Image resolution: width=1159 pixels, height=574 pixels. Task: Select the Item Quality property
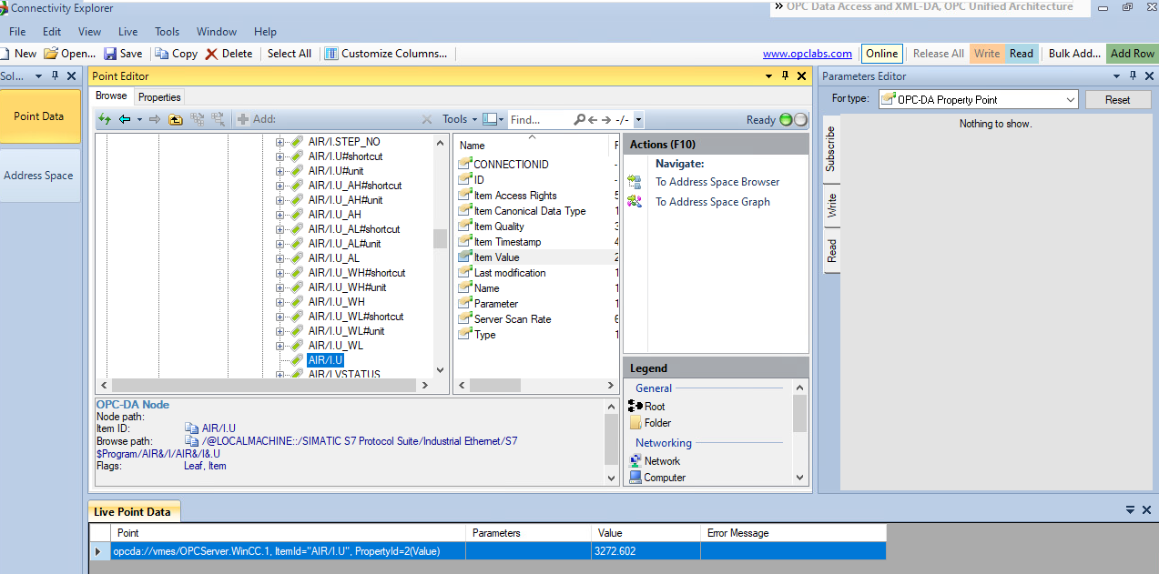click(x=499, y=227)
